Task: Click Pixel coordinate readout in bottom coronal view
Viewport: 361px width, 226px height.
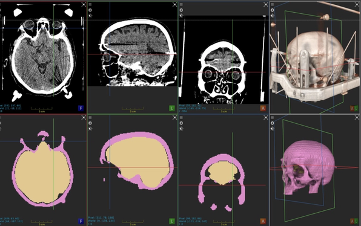Action: coord(192,218)
